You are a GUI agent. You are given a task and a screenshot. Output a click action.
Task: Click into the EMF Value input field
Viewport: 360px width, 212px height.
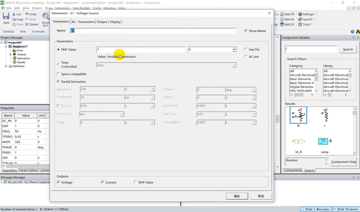point(141,49)
